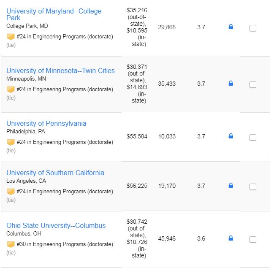Click the yellow ranking badge under Los Angeles, CA
This screenshot has width=271, height=268.
[11, 192]
